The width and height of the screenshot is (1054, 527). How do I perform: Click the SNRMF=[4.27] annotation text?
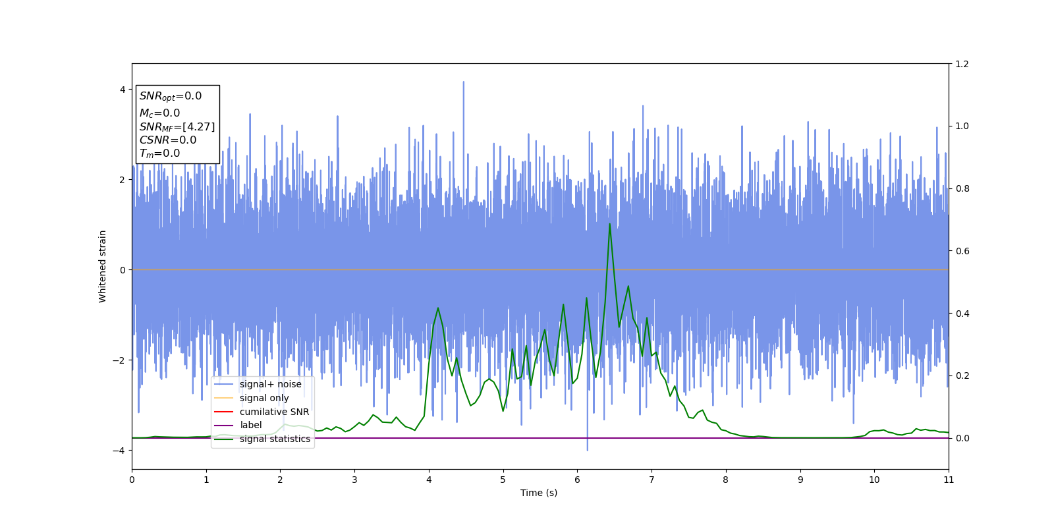tap(177, 126)
